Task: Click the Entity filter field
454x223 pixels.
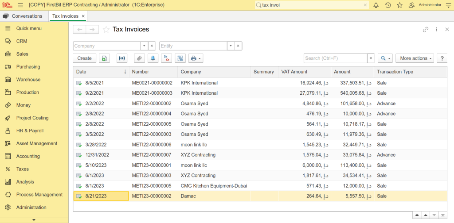Action: tap(193, 46)
